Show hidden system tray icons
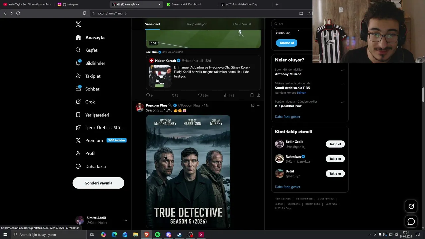The width and height of the screenshot is (425, 239). [370, 235]
